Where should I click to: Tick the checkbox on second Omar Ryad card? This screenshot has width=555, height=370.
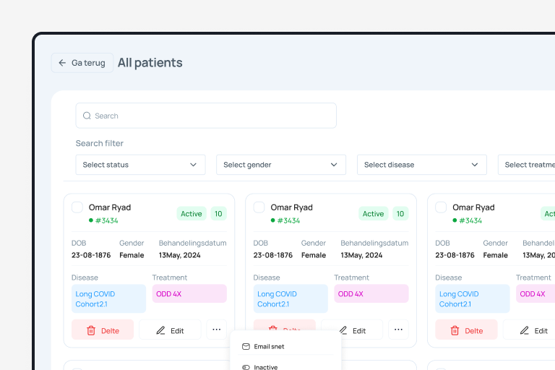[259, 207]
